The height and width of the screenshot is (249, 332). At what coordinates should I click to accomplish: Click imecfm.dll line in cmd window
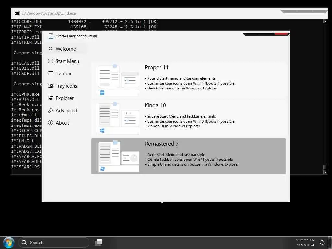[24, 115]
